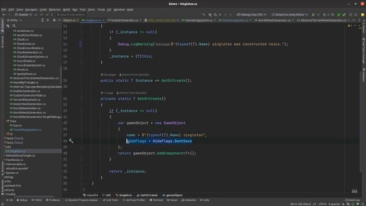This screenshot has width=366, height=206.
Task: Open Dynamic Program Analysis tool window
Action: tap(81, 200)
